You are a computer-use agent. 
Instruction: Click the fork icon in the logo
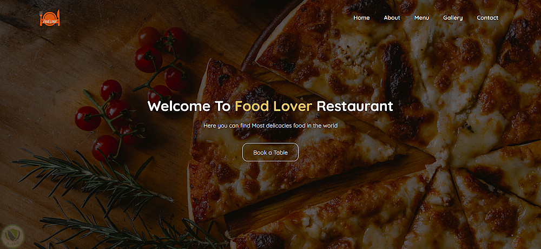[x=42, y=18]
